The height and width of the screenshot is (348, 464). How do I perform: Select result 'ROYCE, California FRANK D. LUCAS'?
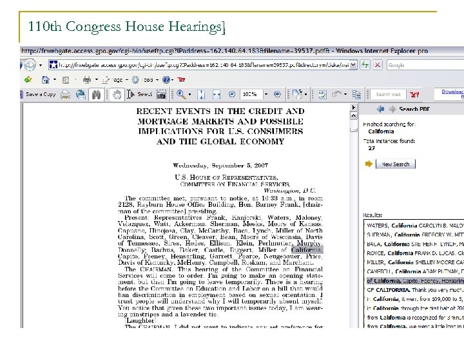pyautogui.click(x=415, y=253)
